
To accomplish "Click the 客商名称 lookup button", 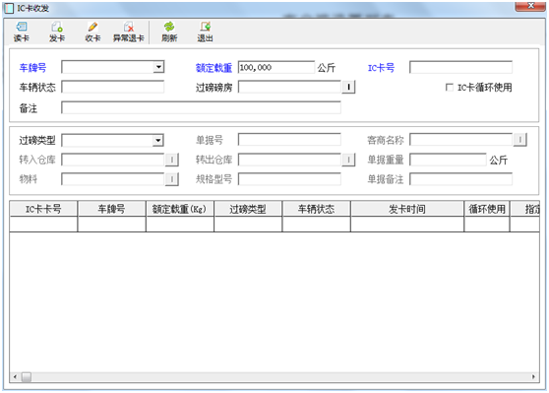I will click(519, 140).
